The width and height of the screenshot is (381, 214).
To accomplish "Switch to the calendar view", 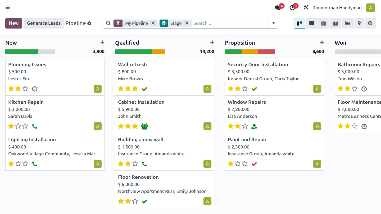I will click(x=323, y=23).
